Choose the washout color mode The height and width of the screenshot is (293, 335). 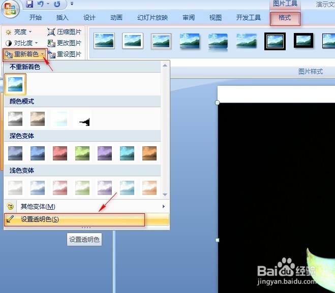pyautogui.click(x=60, y=119)
